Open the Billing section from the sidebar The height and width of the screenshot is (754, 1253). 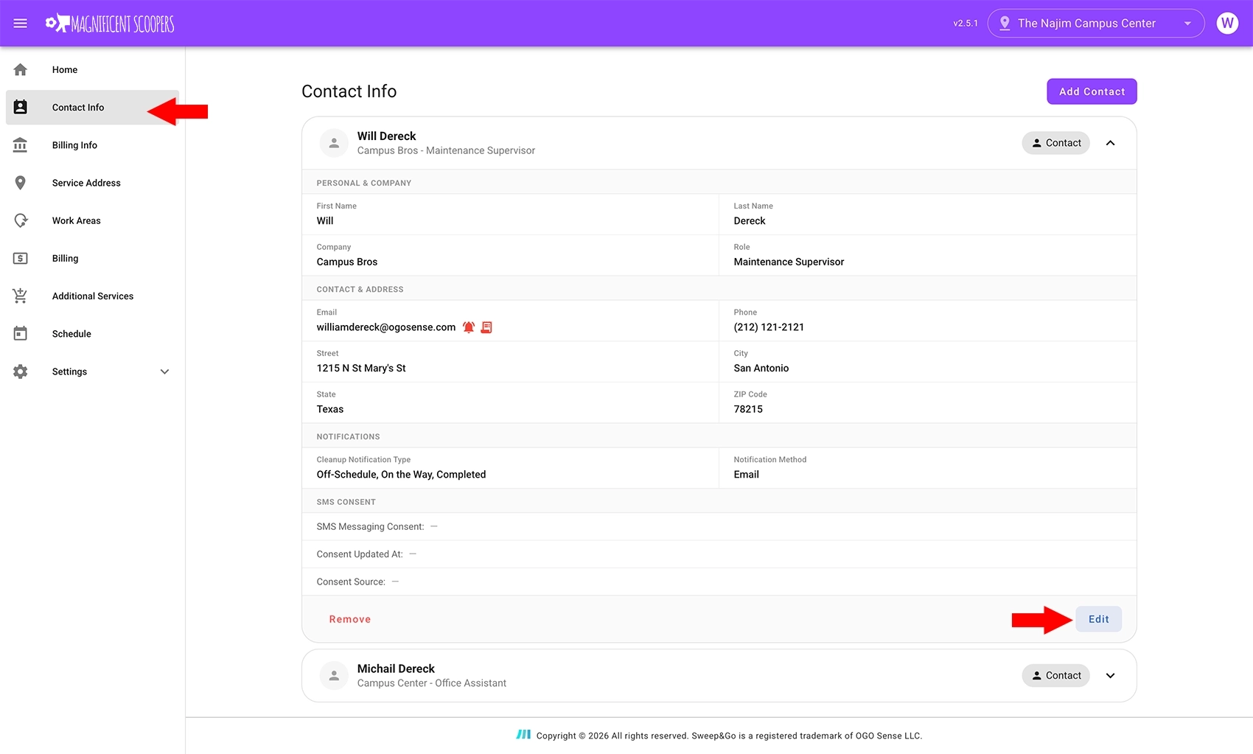64,258
